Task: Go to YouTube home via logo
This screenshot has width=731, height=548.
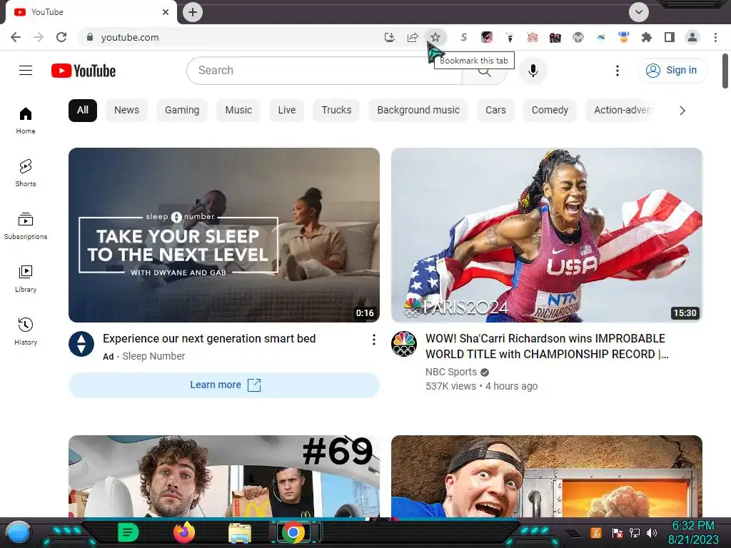Action: pos(84,71)
